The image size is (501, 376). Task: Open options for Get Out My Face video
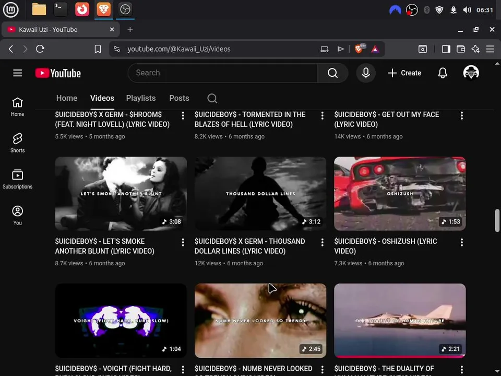click(x=462, y=116)
